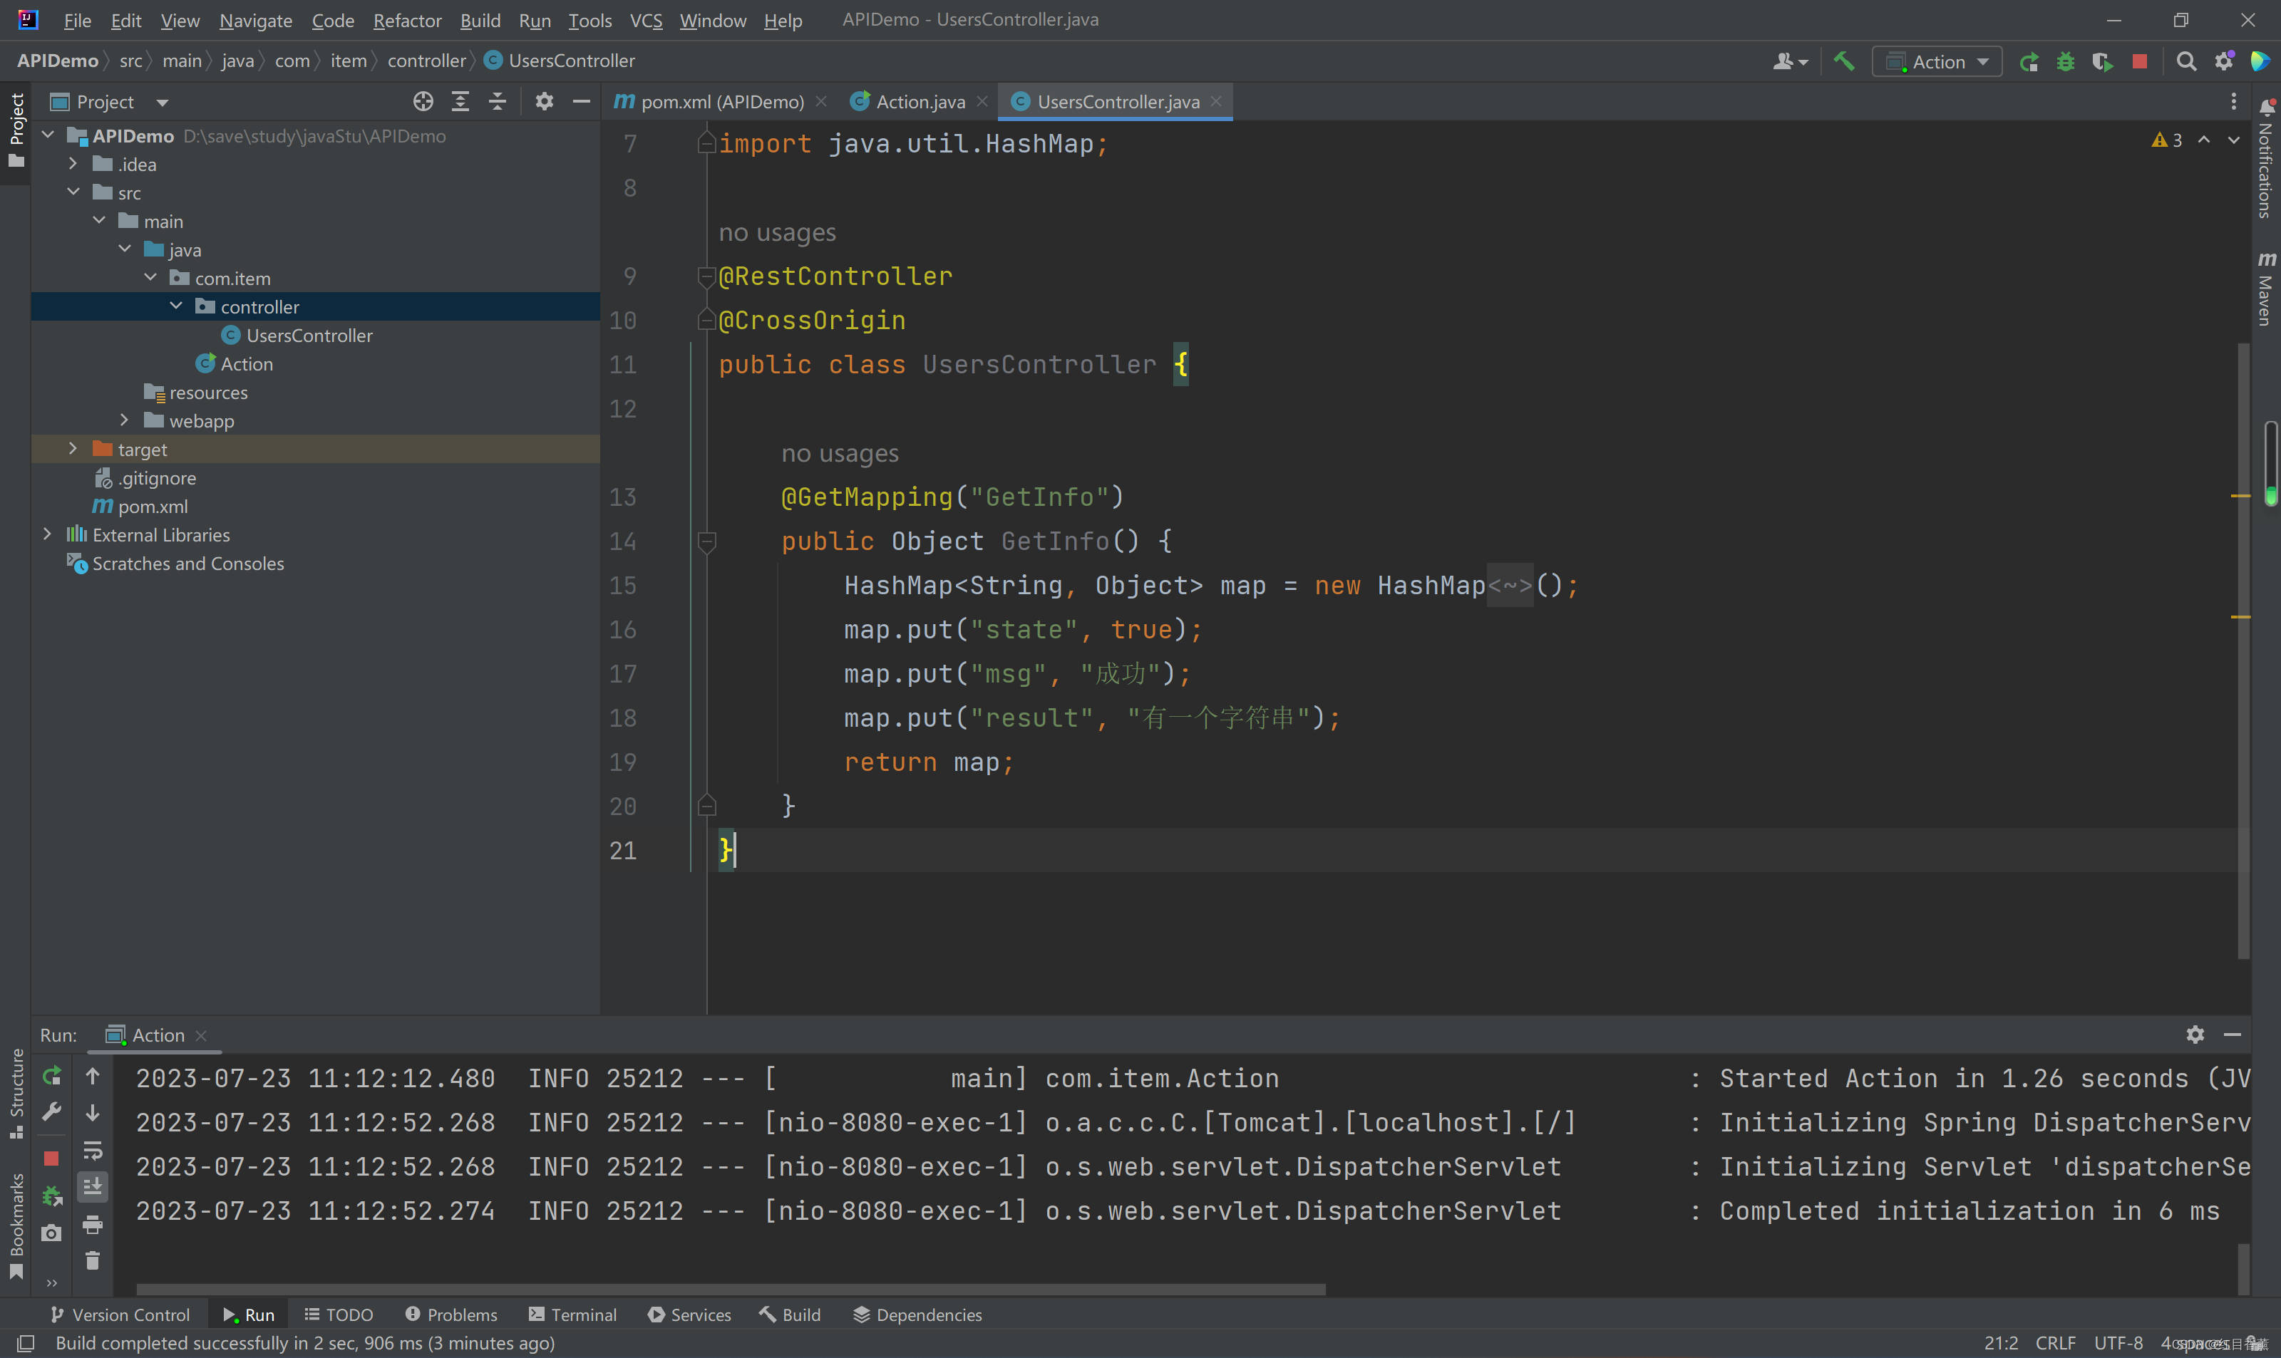2281x1358 pixels.
Task: Clear console output with trash icon
Action: click(x=93, y=1262)
